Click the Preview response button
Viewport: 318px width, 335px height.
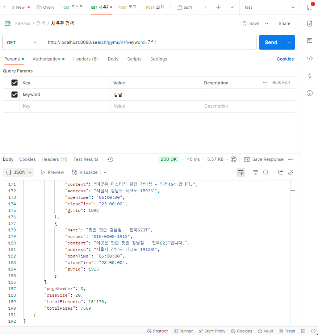coord(53,172)
